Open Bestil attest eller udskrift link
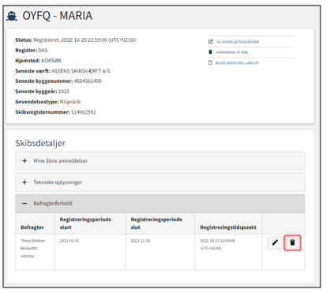326x293 pixels. (237, 62)
